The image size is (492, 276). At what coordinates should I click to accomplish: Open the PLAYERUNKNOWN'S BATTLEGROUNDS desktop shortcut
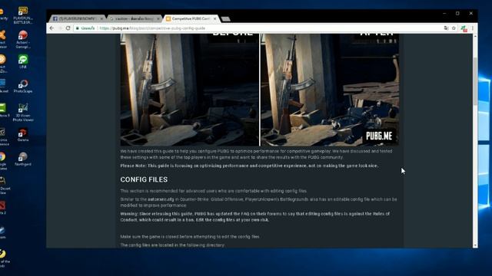pyautogui.click(x=22, y=15)
